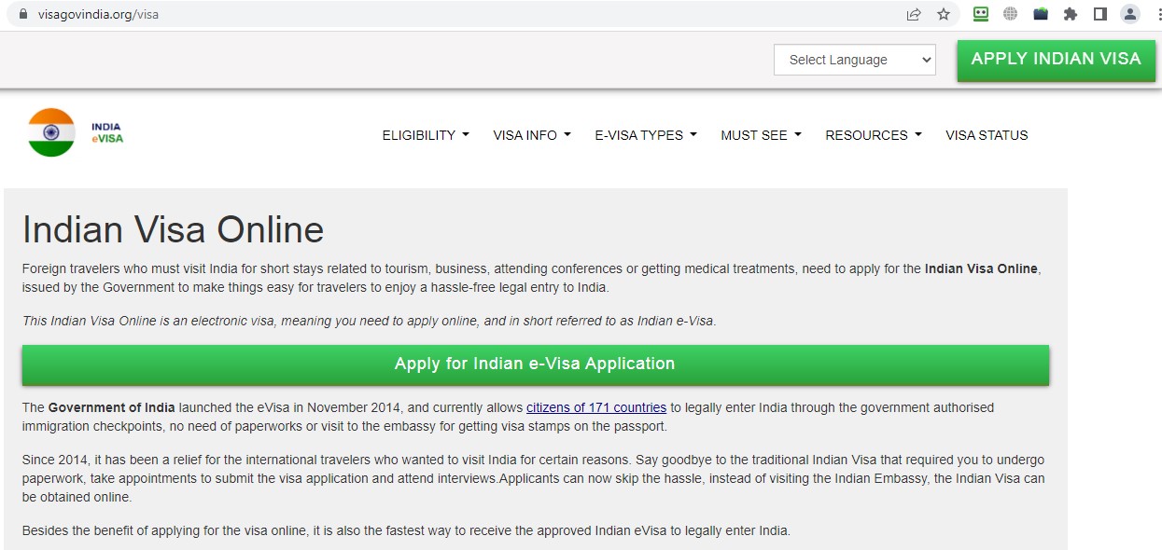
Task: Open the MUST SEE menu
Action: tap(761, 135)
